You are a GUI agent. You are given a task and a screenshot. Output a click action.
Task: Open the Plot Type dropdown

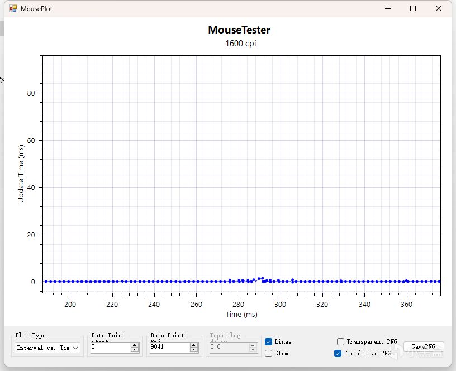(47, 348)
